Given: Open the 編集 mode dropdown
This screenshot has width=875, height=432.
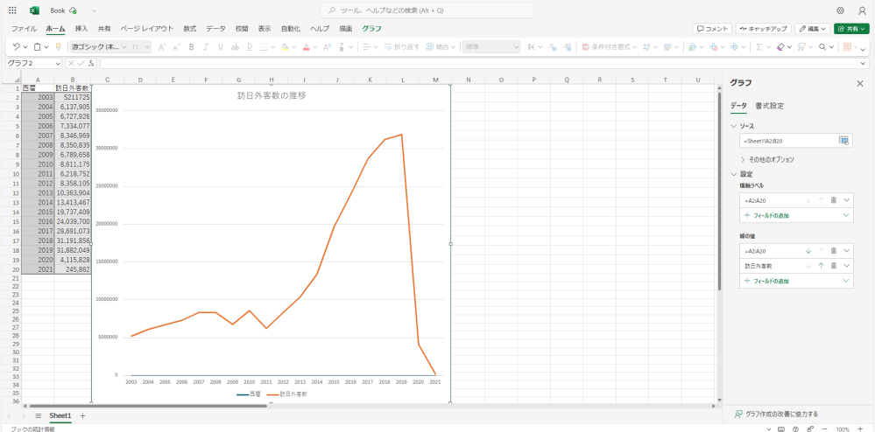Looking at the screenshot, I should (x=812, y=28).
